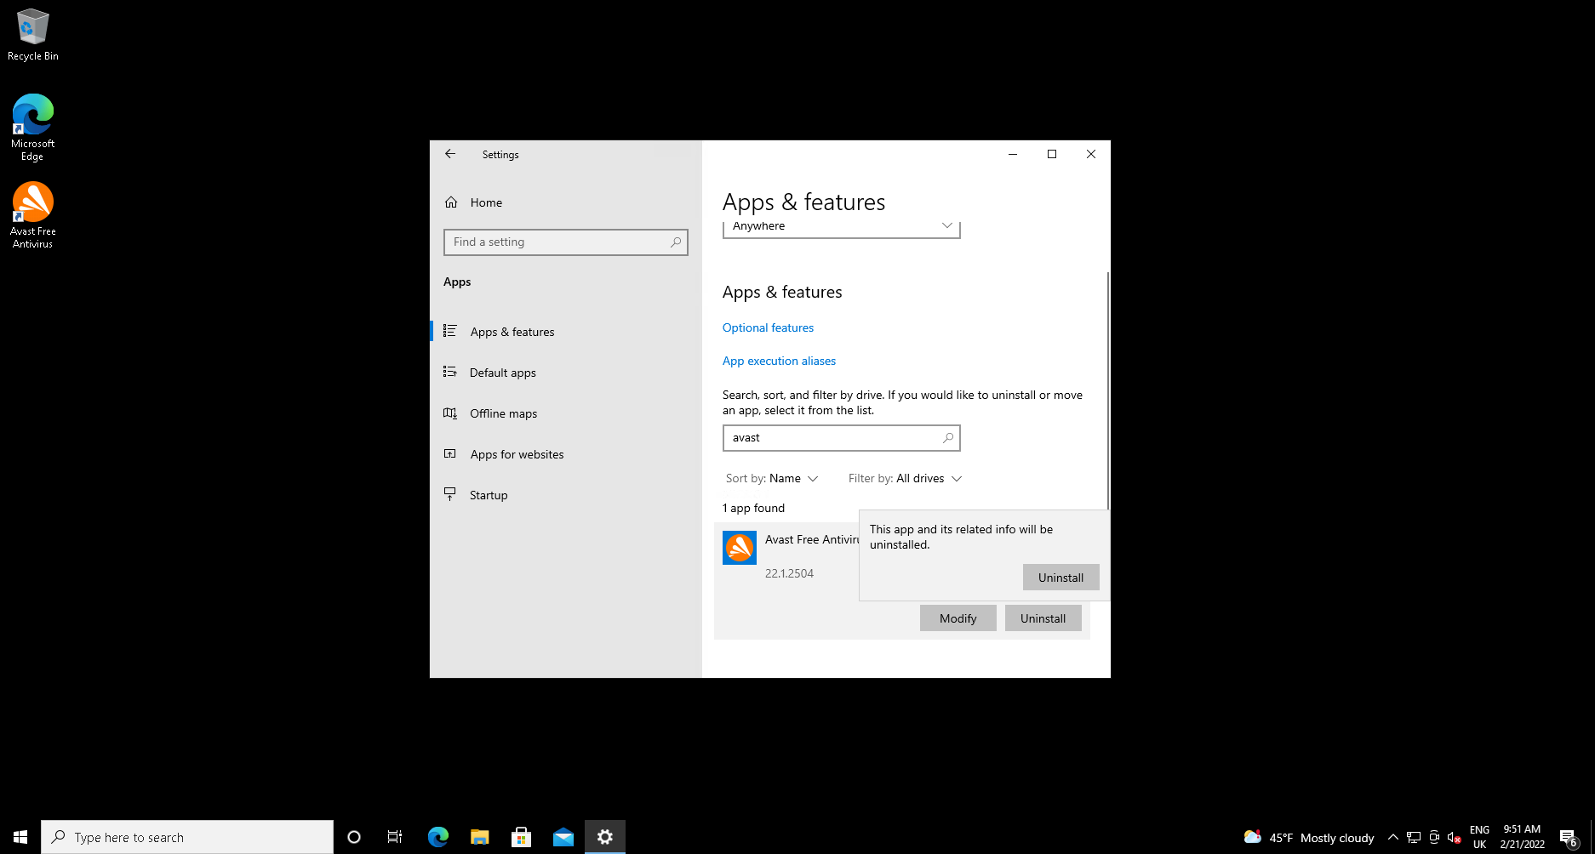The height and width of the screenshot is (854, 1595).
Task: Open Microsoft Edge desktop shortcut
Action: pyautogui.click(x=32, y=127)
